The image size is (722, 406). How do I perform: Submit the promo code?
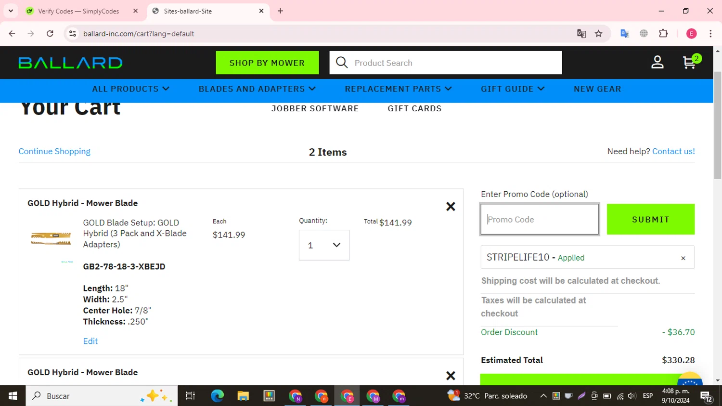coord(650,219)
